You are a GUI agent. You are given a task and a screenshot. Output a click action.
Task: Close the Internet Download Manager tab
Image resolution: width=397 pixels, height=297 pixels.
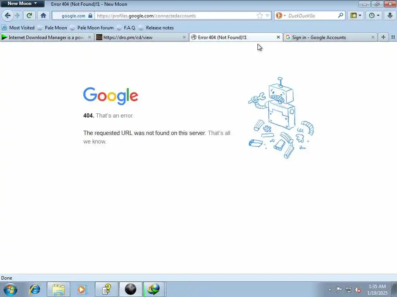tap(90, 38)
